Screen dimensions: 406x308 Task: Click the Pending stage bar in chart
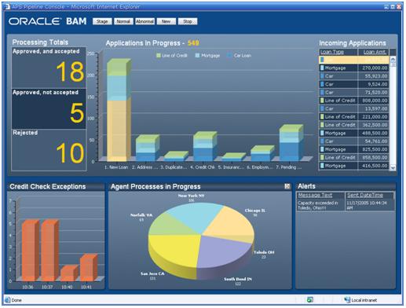[291, 143]
